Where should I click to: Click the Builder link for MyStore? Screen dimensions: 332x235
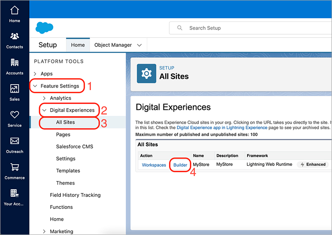180,165
